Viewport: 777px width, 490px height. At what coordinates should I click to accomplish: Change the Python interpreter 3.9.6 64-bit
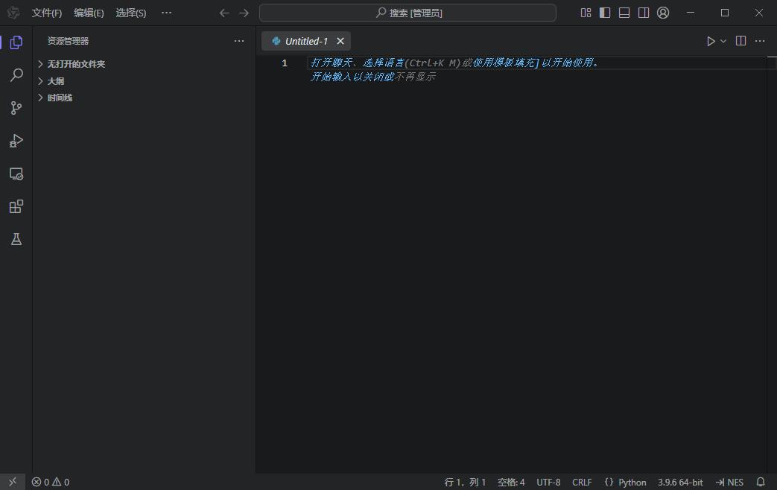pos(679,482)
